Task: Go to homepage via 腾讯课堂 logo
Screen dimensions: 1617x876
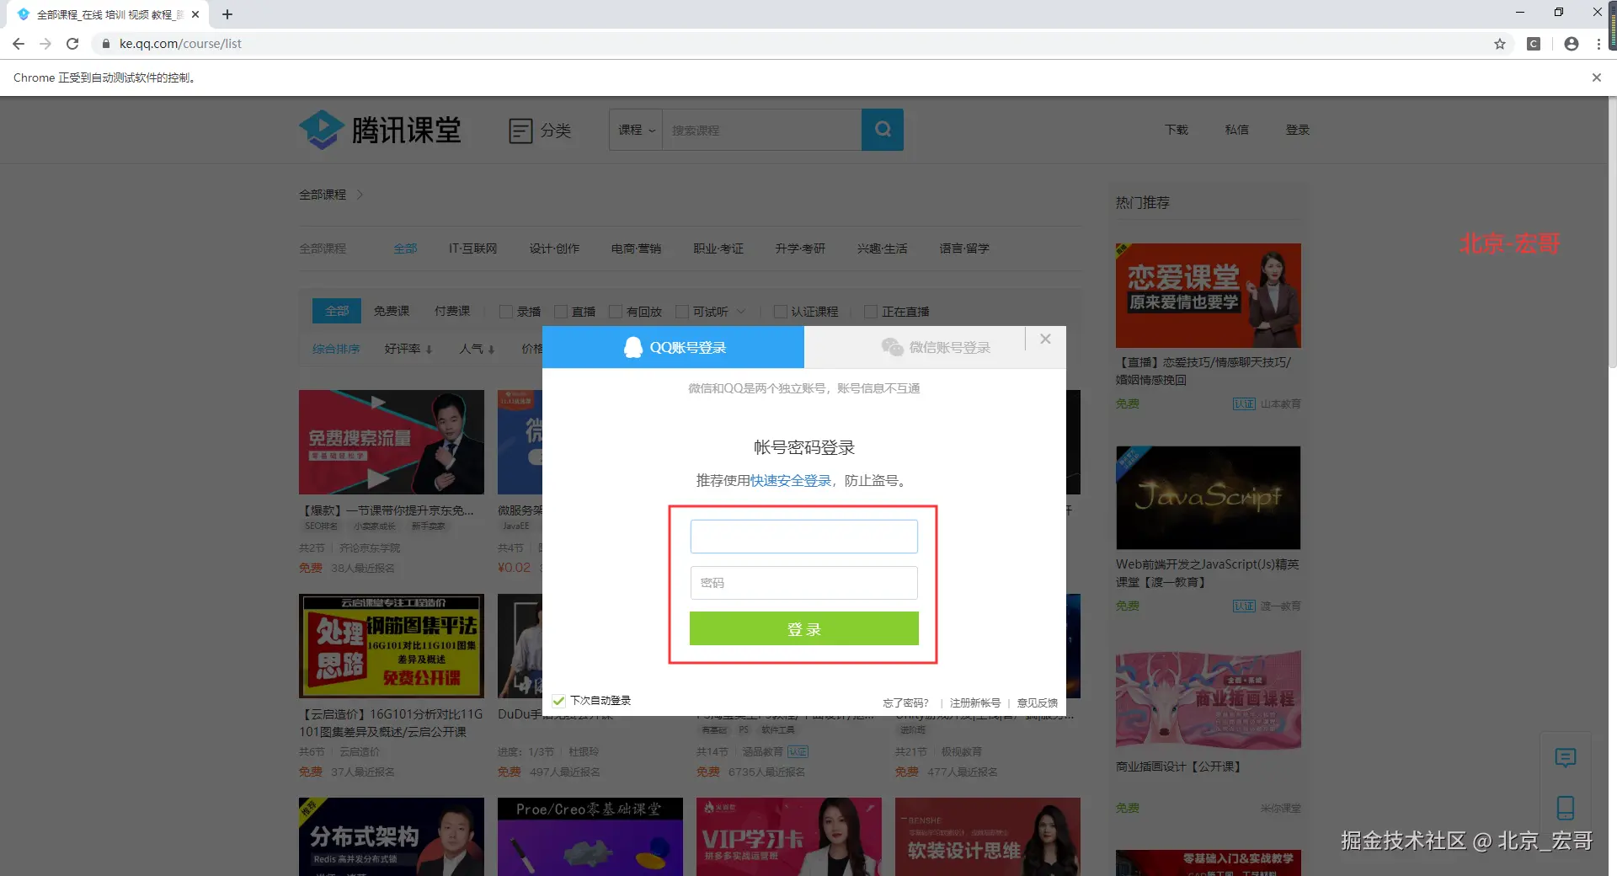Action: tap(381, 131)
